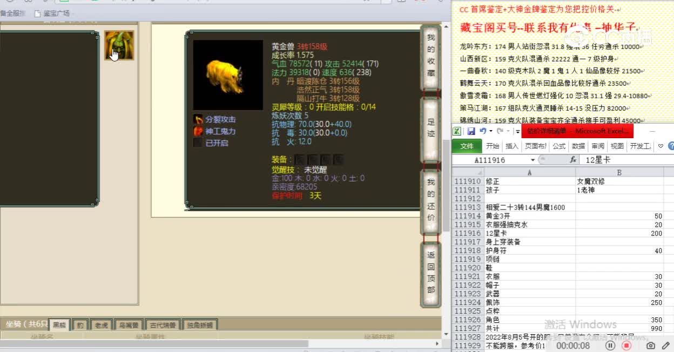
Task: Click the 神工鬼力 skill icon
Action: pos(198,131)
